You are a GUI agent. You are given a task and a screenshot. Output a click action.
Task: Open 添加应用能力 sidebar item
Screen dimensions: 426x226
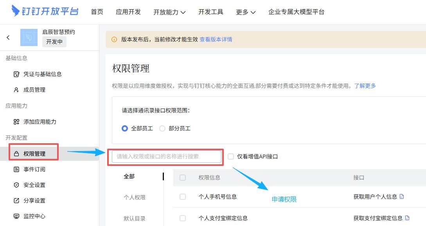(x=40, y=122)
